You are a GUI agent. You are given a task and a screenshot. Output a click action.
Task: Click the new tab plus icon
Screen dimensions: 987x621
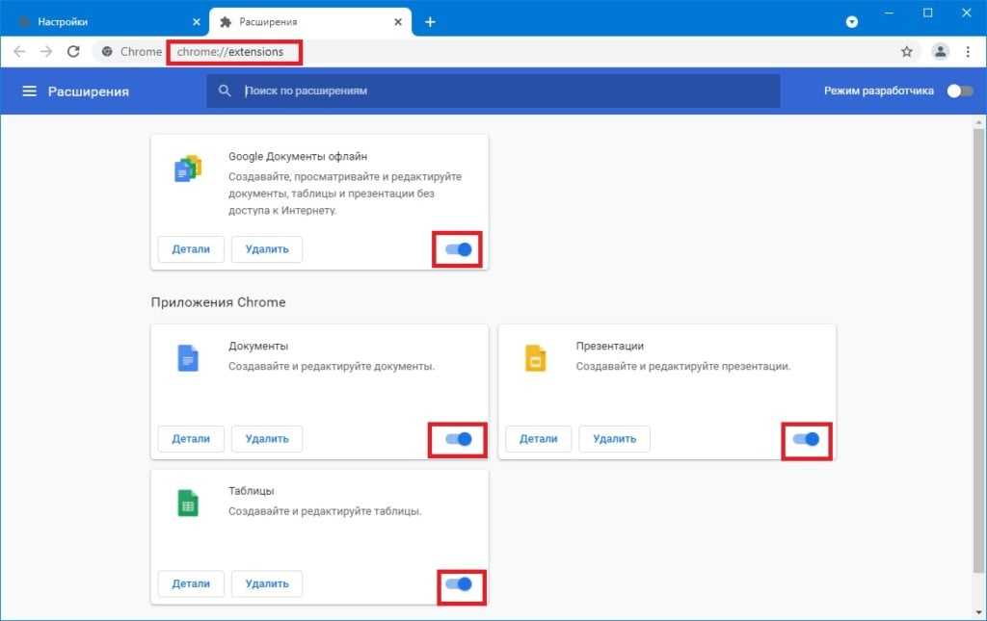click(430, 22)
